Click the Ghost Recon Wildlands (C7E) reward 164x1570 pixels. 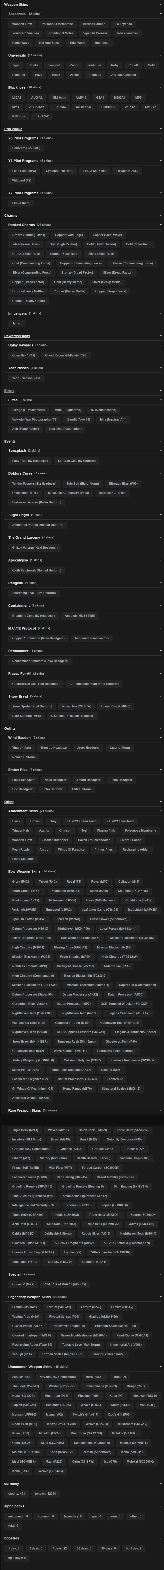(66, 355)
